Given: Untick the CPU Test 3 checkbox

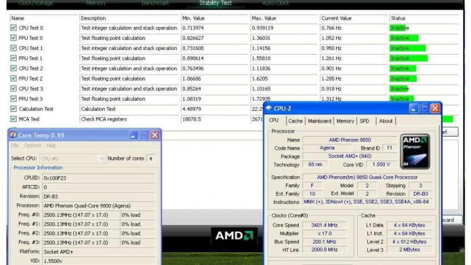Looking at the screenshot, I should pyautogui.click(x=13, y=88).
